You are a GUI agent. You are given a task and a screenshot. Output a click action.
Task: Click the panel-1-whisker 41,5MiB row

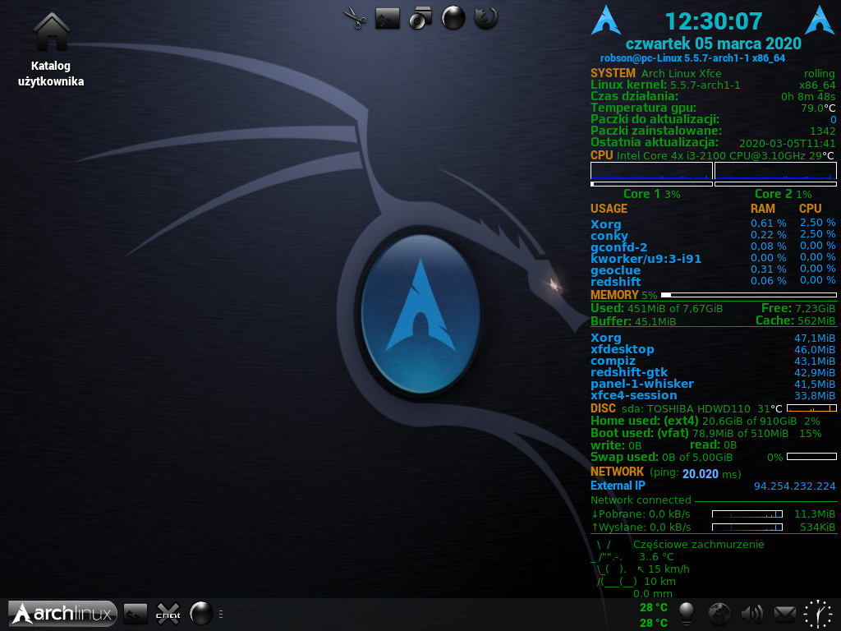pos(713,384)
